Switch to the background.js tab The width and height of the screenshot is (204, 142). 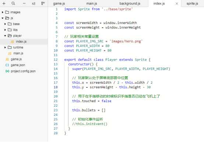[x=130, y=4]
